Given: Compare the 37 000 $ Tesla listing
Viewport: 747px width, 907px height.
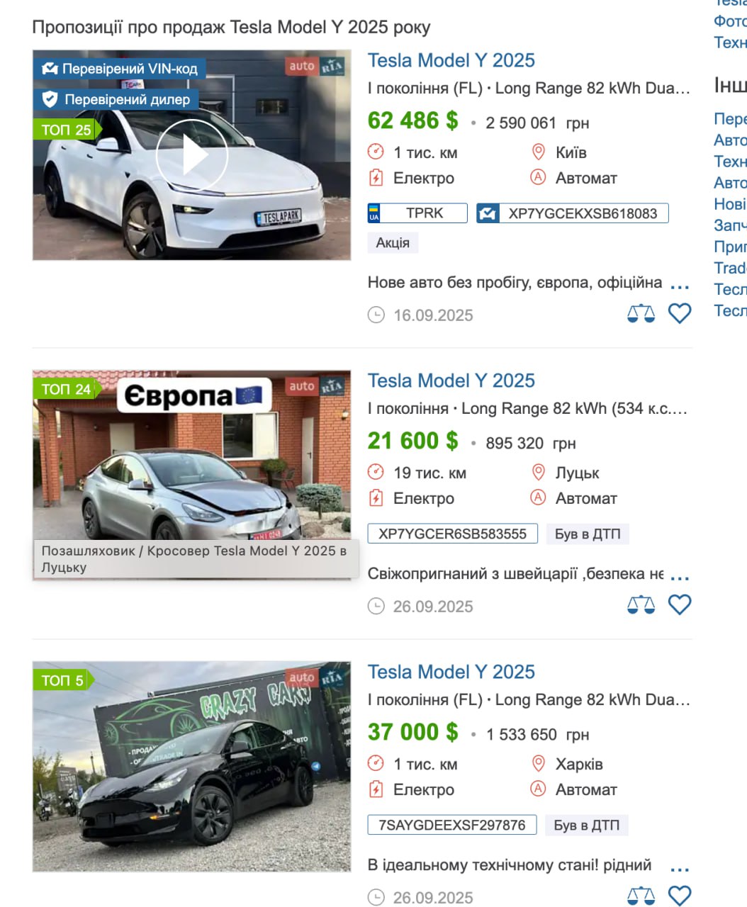Looking at the screenshot, I should [641, 896].
